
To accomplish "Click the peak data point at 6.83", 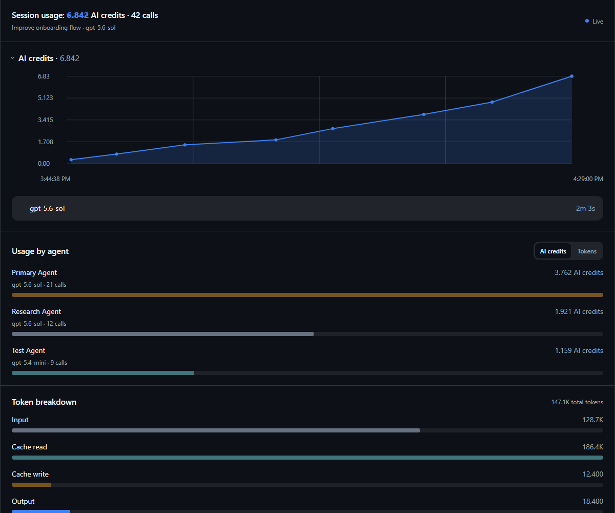I will [x=571, y=76].
